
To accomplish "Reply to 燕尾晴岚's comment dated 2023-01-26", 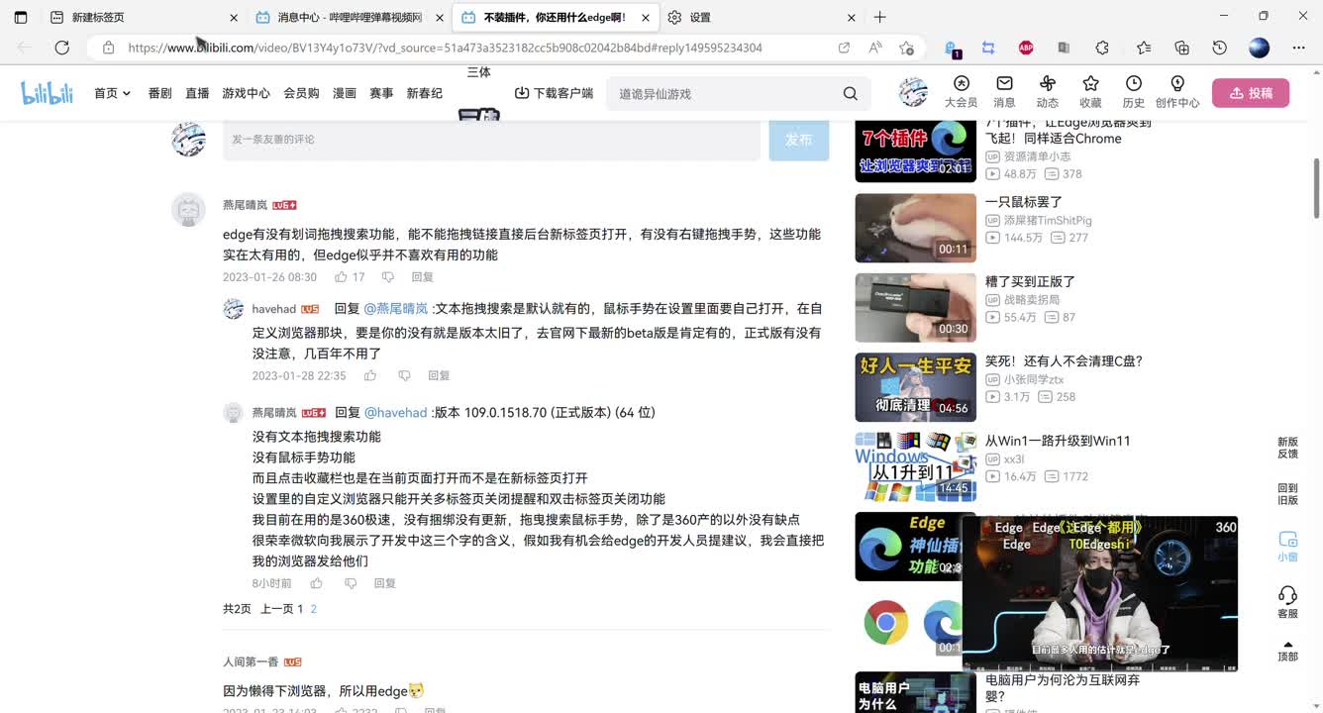I will click(423, 277).
